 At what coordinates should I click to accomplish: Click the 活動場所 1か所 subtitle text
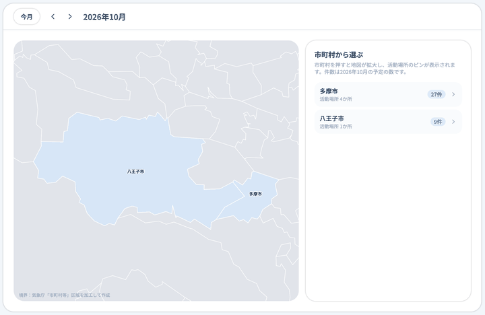[335, 127]
